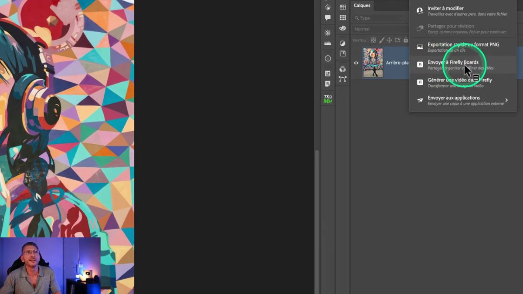
Task: Open the Info panel circle-i icon
Action: click(328, 58)
